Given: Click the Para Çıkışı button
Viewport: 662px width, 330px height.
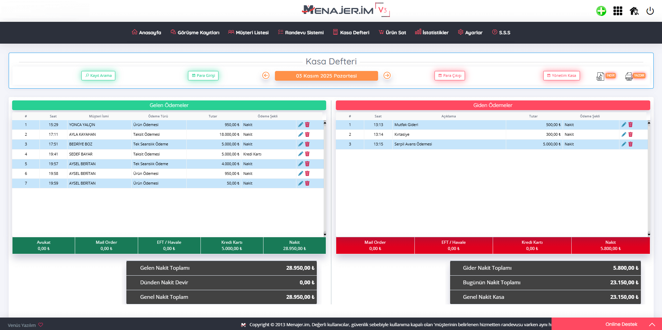Looking at the screenshot, I should [449, 75].
